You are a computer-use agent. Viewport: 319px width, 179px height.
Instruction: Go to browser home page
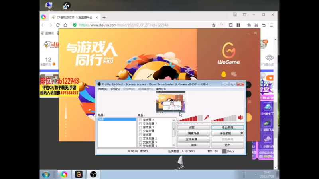click(x=65, y=25)
